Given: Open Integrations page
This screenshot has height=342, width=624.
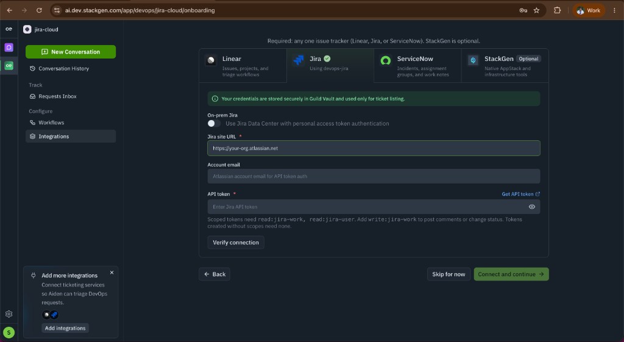Looking at the screenshot, I should click(71, 136).
